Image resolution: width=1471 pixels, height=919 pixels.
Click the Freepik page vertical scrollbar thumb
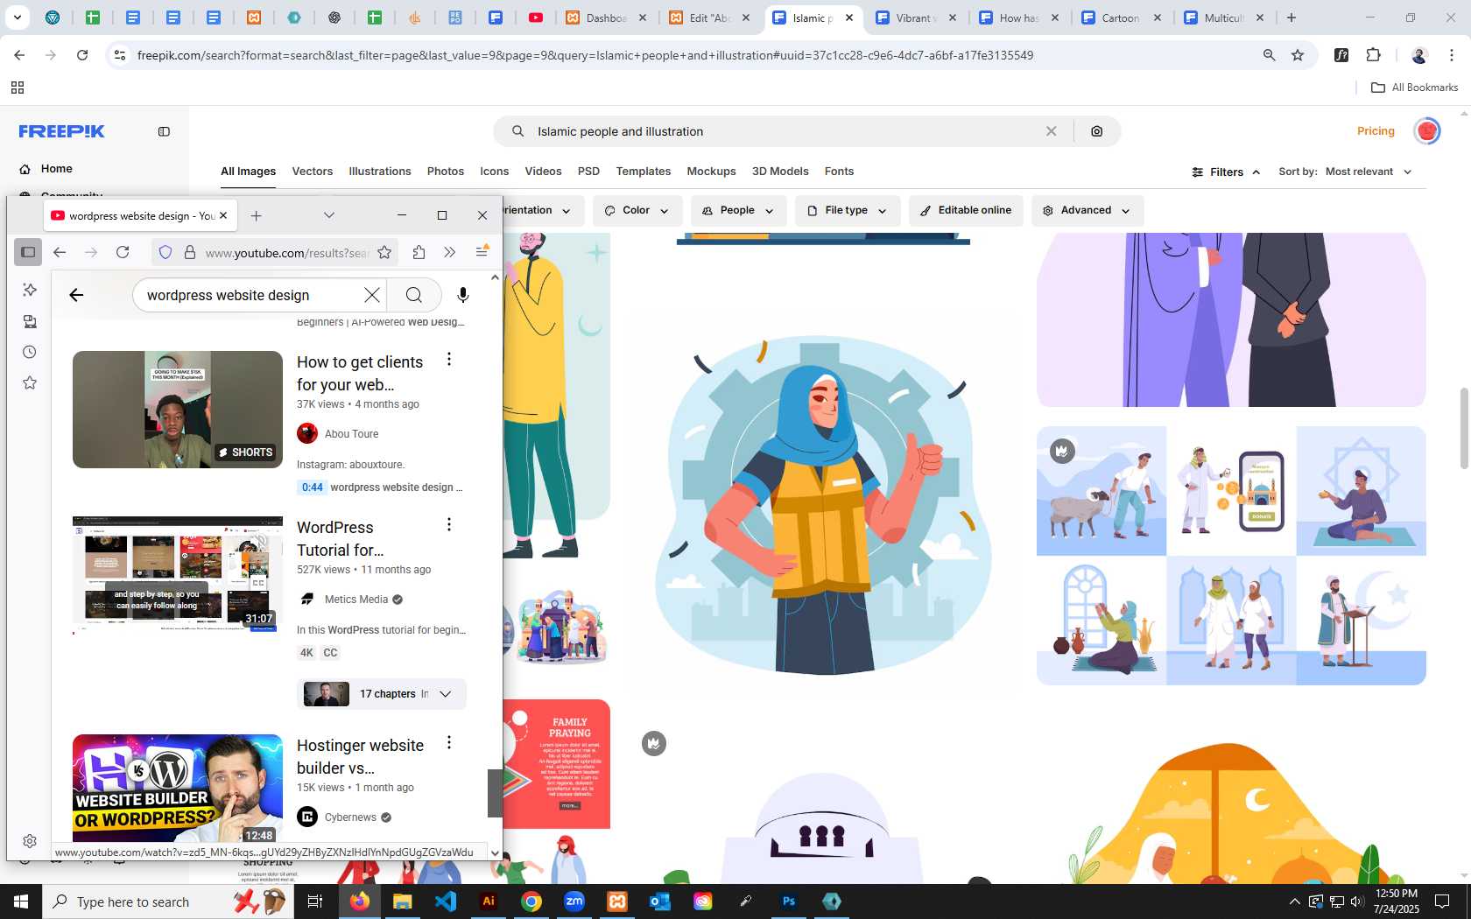pyautogui.click(x=1464, y=428)
